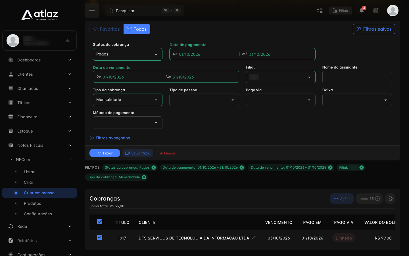Open 'Filtros salvos'
This screenshot has width=409, height=256.
coord(374,29)
